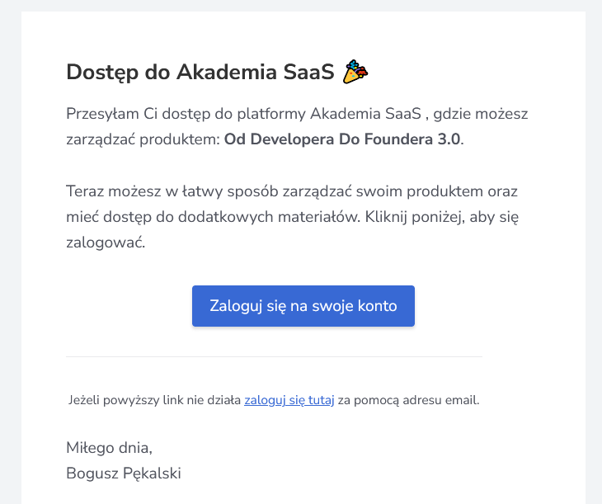Click the text "Jeżeli powyższy link nie działa"
Screen dimensions: 602x504
(155, 401)
